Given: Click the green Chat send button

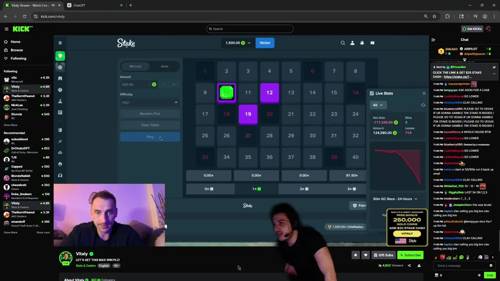Looking at the screenshot, I should pyautogui.click(x=490, y=275).
